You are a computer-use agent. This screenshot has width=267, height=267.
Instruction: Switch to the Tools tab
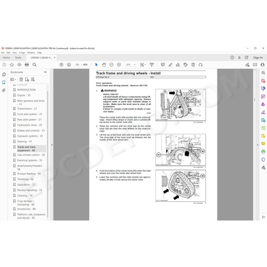(18, 58)
